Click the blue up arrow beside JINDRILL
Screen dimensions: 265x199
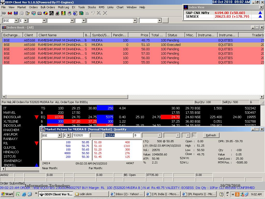pos(36,165)
